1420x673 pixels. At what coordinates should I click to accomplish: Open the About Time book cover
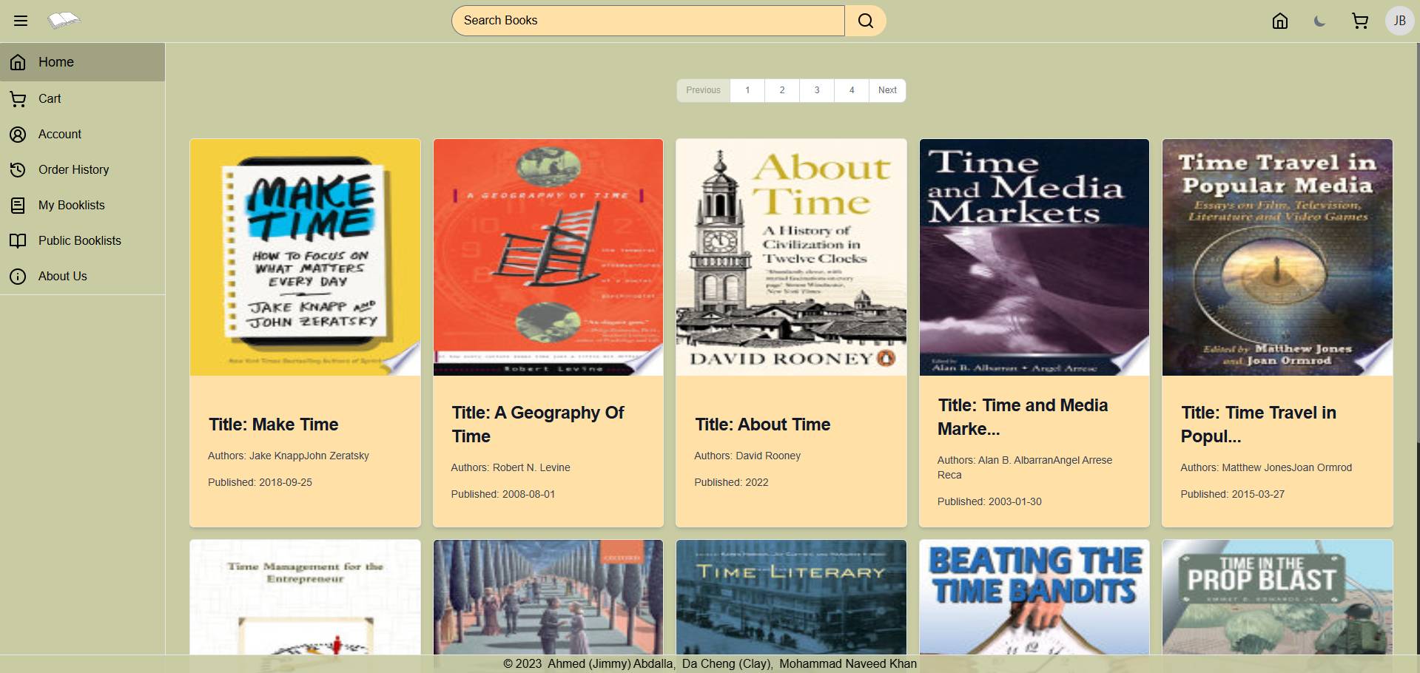(791, 257)
